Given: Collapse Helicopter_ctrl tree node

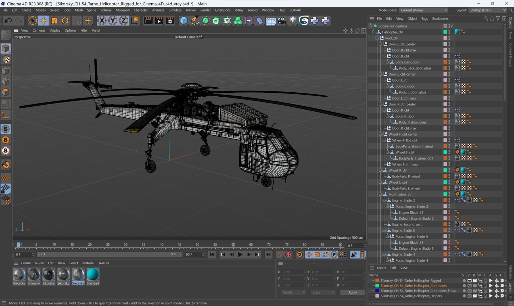Looking at the screenshot, I should pyautogui.click(x=374, y=32).
